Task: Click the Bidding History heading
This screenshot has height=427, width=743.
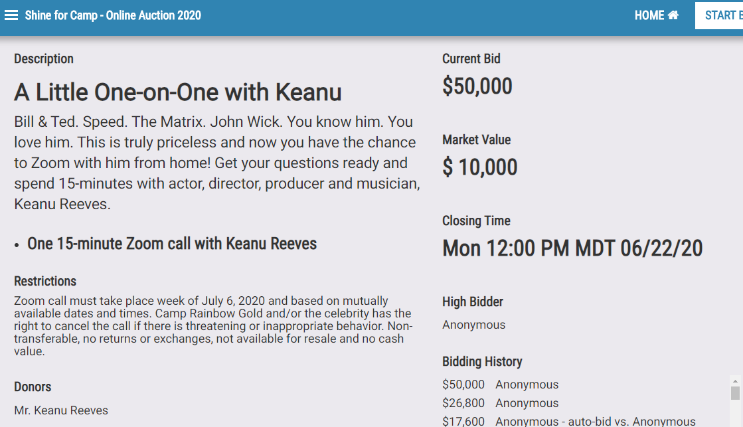Action: 482,362
